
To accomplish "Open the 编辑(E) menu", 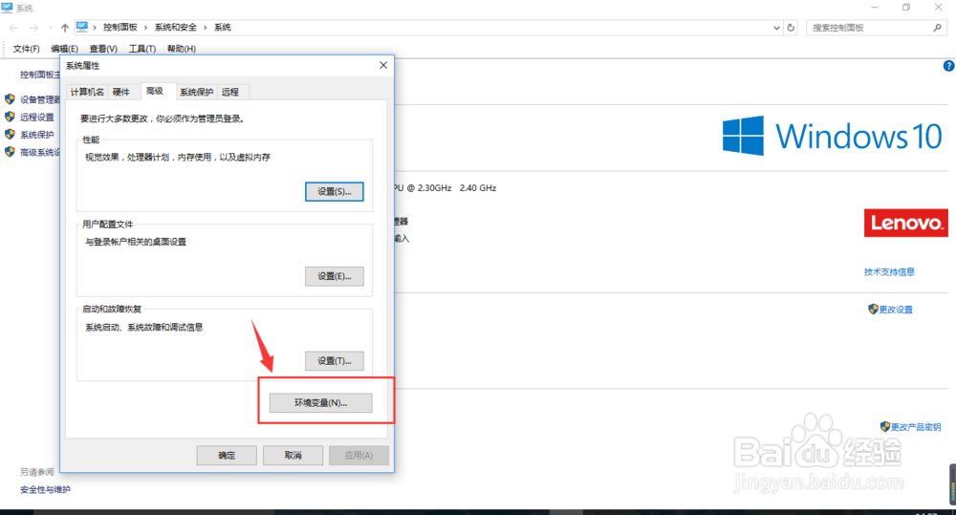I will click(64, 49).
